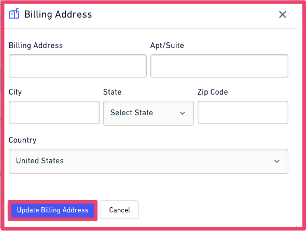This screenshot has height=231, width=306.
Task: Click the 'United States' text in Country field
Action: [40, 161]
